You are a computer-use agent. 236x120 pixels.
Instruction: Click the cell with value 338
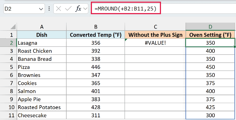[95, 59]
